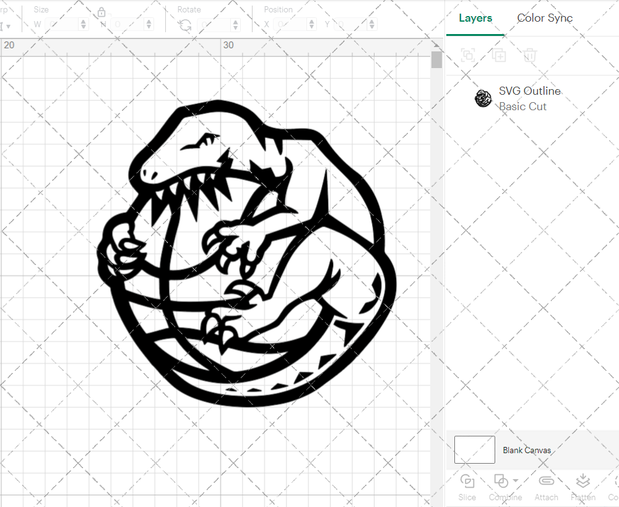Viewport: 619px width, 507px height.
Task: Click the Rotate icon in the toolbar
Action: [184, 24]
